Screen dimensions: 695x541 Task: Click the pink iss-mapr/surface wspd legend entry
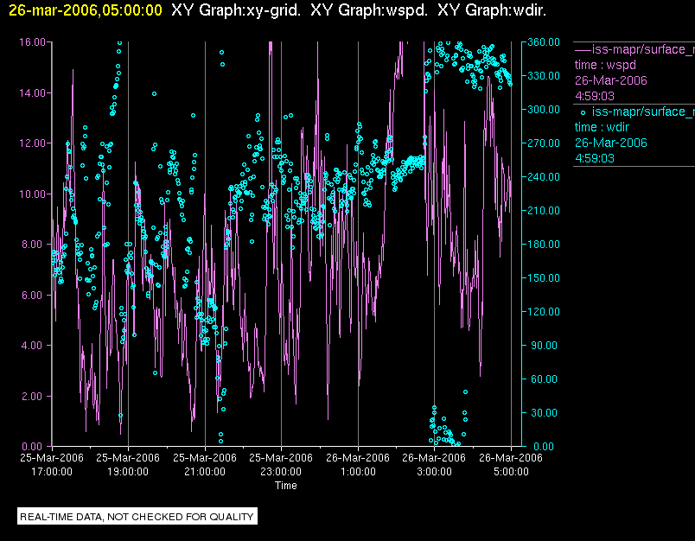[634, 49]
